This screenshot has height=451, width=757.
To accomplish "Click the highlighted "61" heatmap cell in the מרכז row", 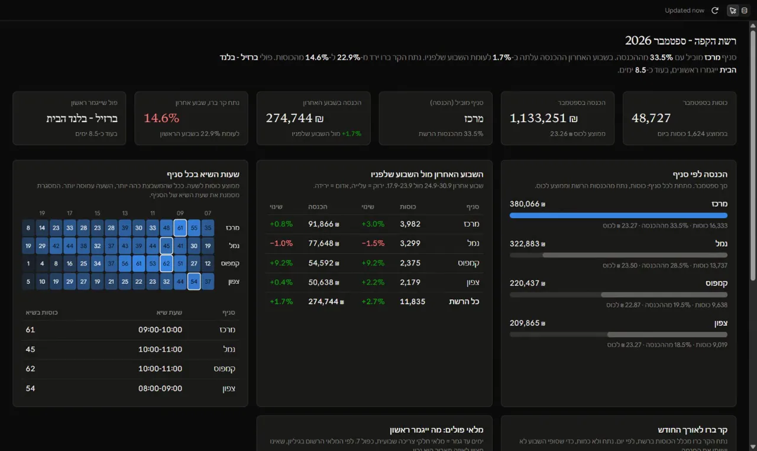I will click(x=180, y=227).
